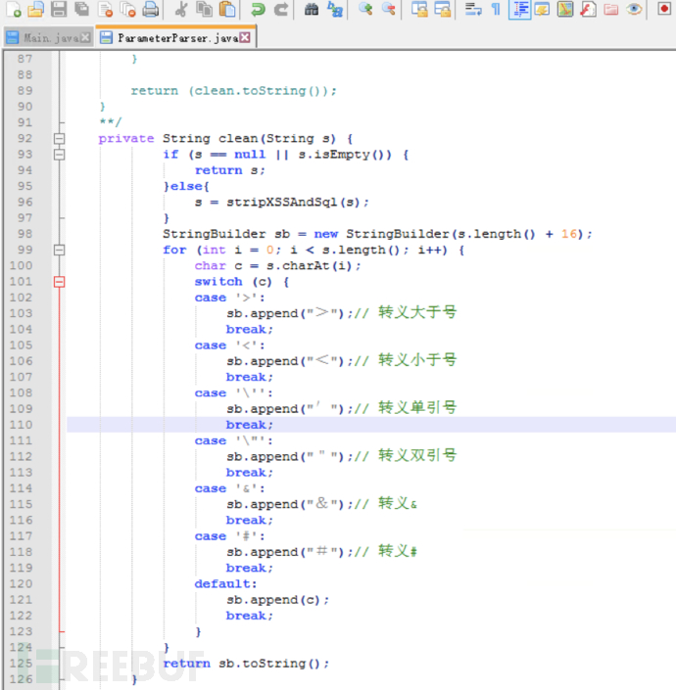The width and height of the screenshot is (676, 690).
Task: Click the highlighted break; on line 110
Action: [249, 425]
